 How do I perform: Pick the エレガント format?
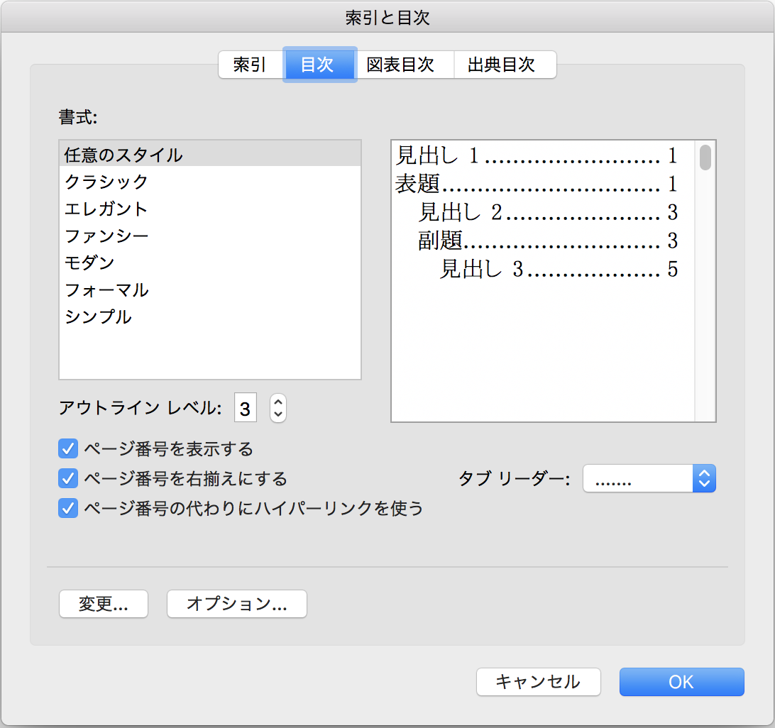(106, 209)
